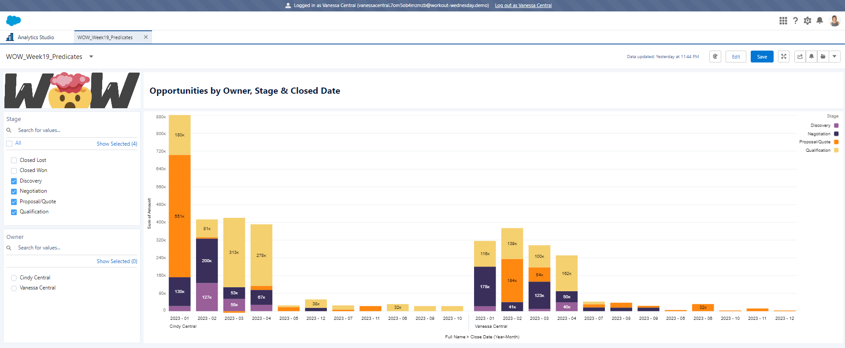The image size is (845, 348).
Task: Click the Owner search magnifier icon
Action: tap(9, 248)
